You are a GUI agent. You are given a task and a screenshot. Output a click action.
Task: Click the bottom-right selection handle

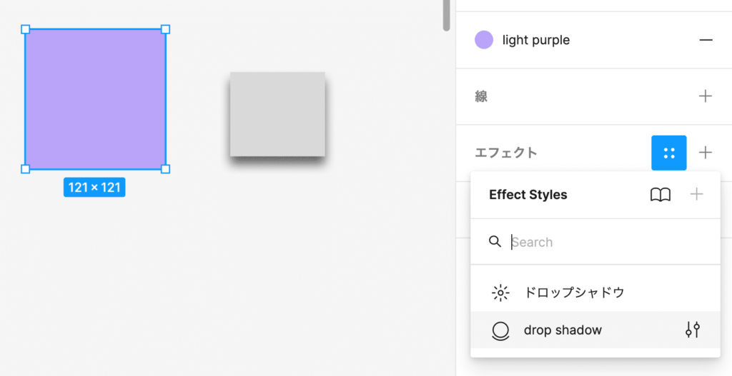165,169
